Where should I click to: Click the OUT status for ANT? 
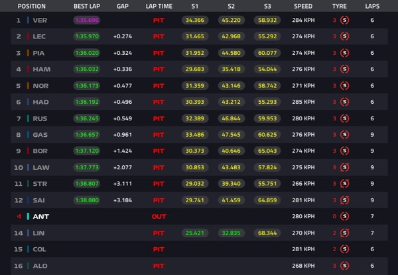tap(159, 217)
